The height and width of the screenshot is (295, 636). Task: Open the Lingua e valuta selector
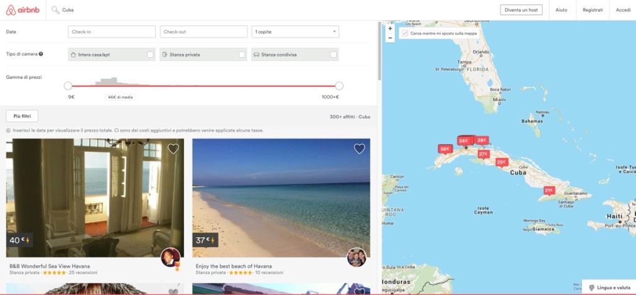point(609,288)
